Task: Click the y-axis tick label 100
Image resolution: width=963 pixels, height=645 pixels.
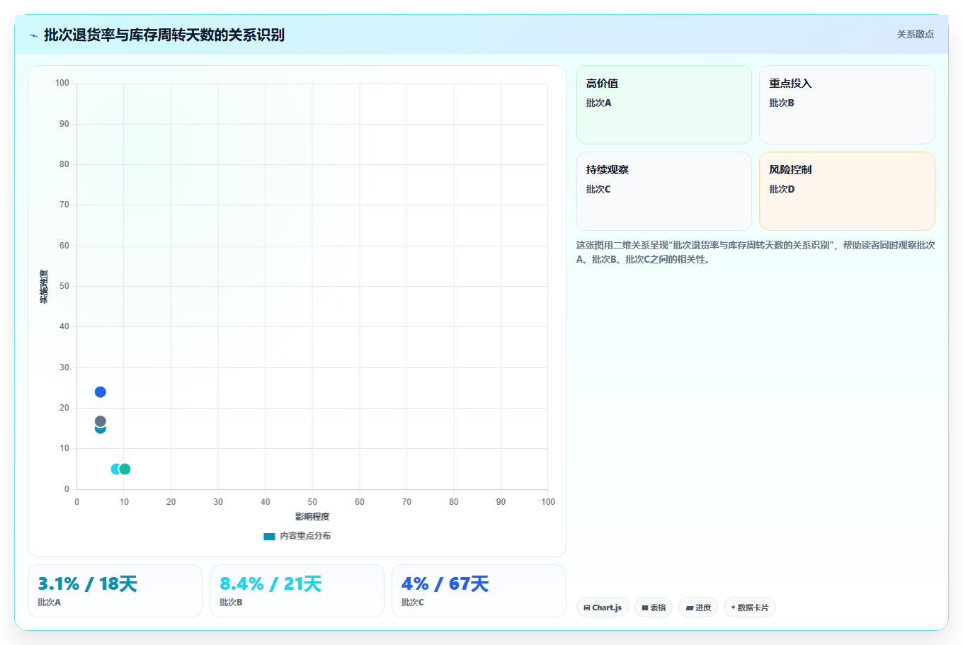Action: tap(62, 83)
